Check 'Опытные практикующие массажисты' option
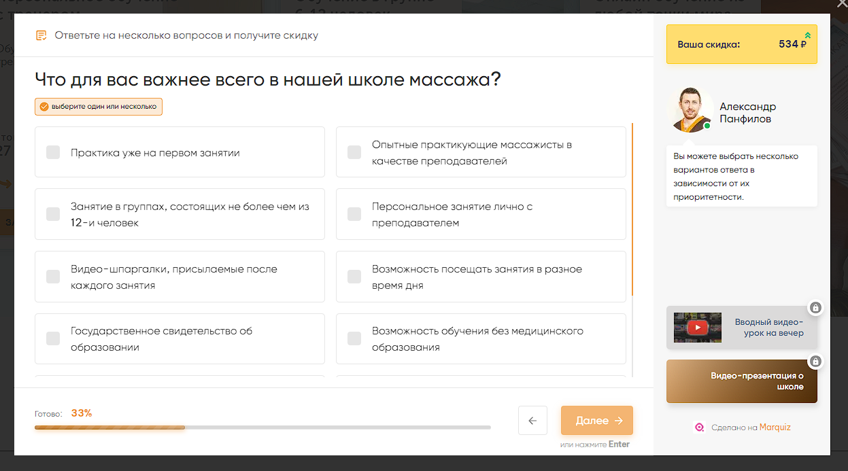Viewport: 848px width, 471px height. point(354,152)
